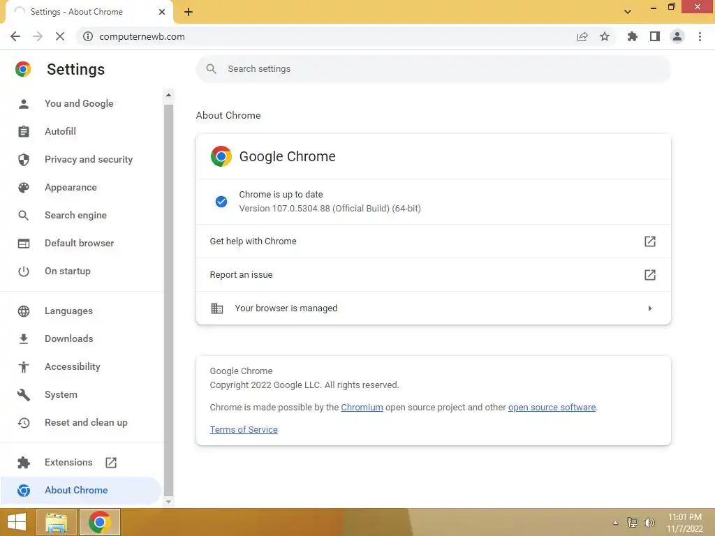Open the volume speaker tray icon
This screenshot has width=715, height=536.
click(649, 523)
